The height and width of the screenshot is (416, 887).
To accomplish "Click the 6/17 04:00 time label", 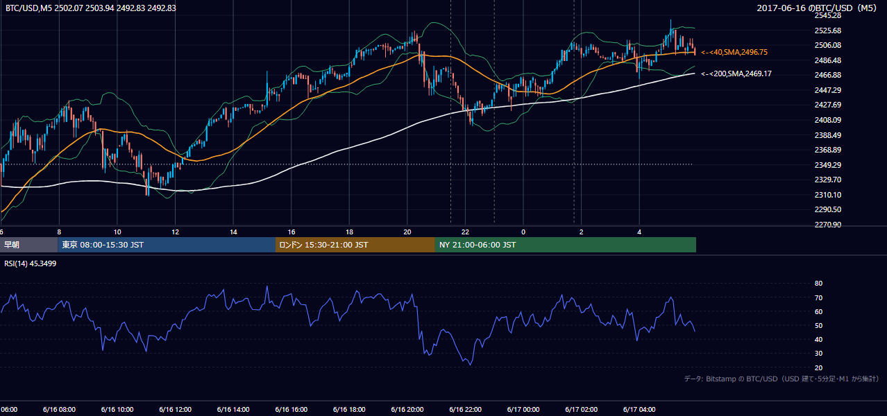I will [x=639, y=410].
